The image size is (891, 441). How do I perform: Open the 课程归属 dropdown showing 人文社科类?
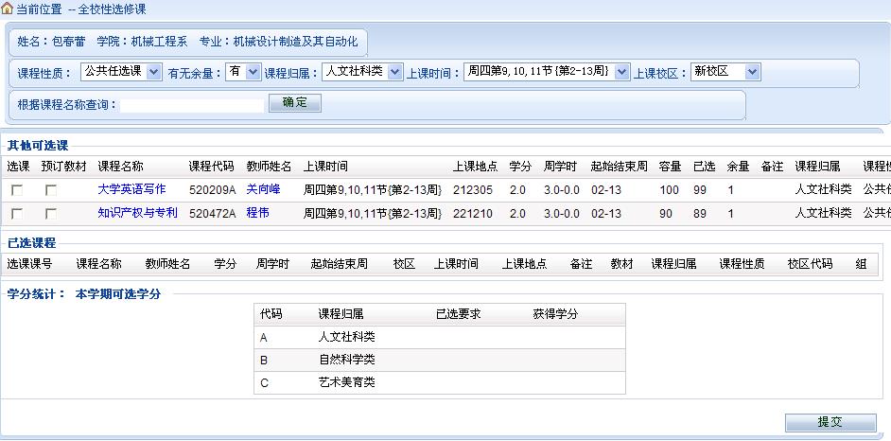click(x=361, y=72)
